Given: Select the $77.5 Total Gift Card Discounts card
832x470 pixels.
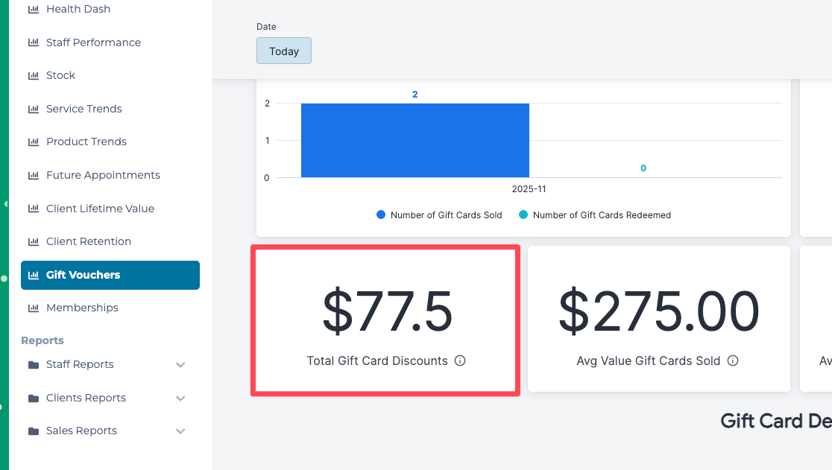Looking at the screenshot, I should coord(385,320).
